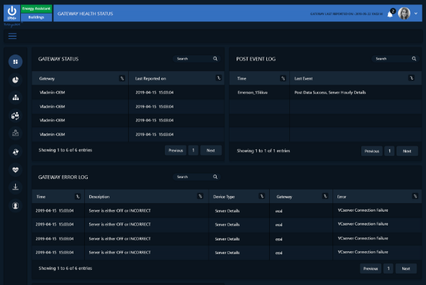Click the POST EVENT LOG heading
Viewport: 426px width, 285px height.
(x=255, y=59)
